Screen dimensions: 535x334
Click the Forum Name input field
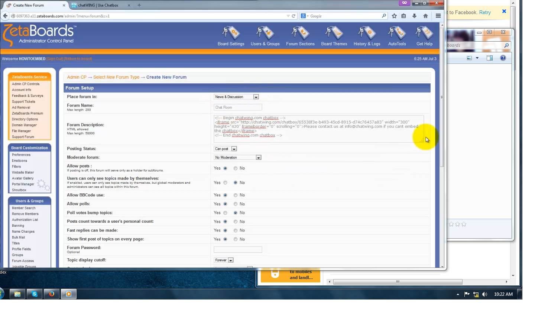tap(237, 107)
